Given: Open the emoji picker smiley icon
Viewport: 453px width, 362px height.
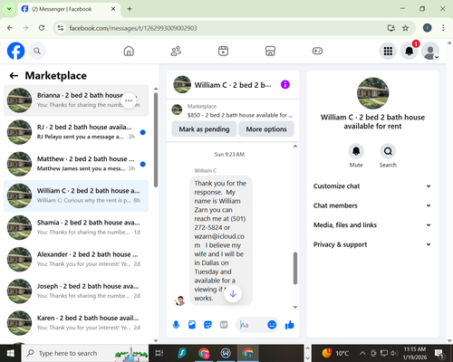Looking at the screenshot, I should coord(272,325).
